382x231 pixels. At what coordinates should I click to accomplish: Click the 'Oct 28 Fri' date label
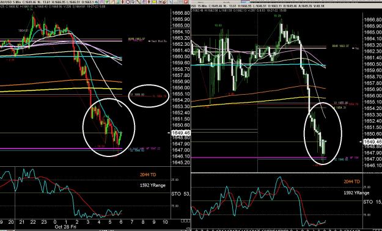pyautogui.click(x=65, y=227)
